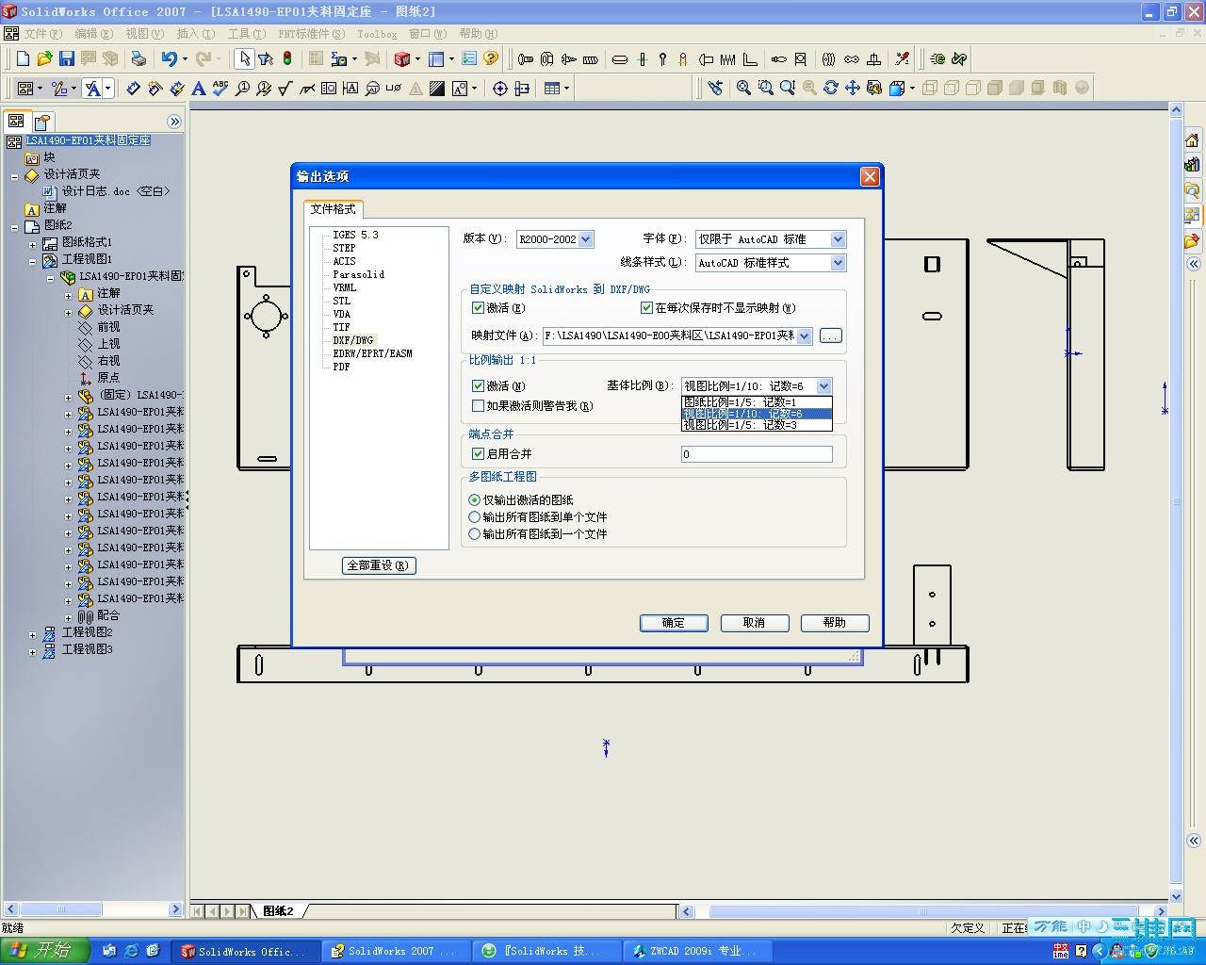1206x965 pixels.
Task: Insert a Center Mark
Action: tap(500, 89)
